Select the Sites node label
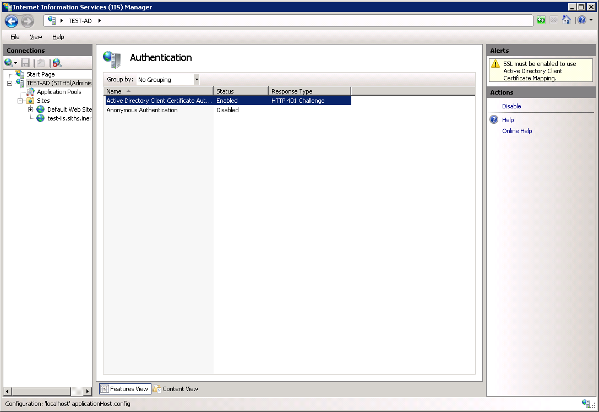599x412 pixels. 43,101
